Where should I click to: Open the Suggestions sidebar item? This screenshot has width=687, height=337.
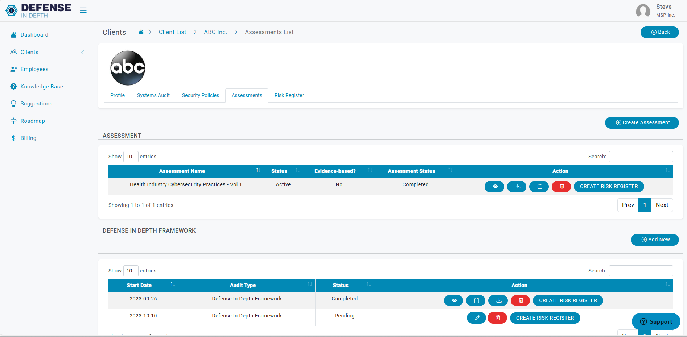click(36, 103)
